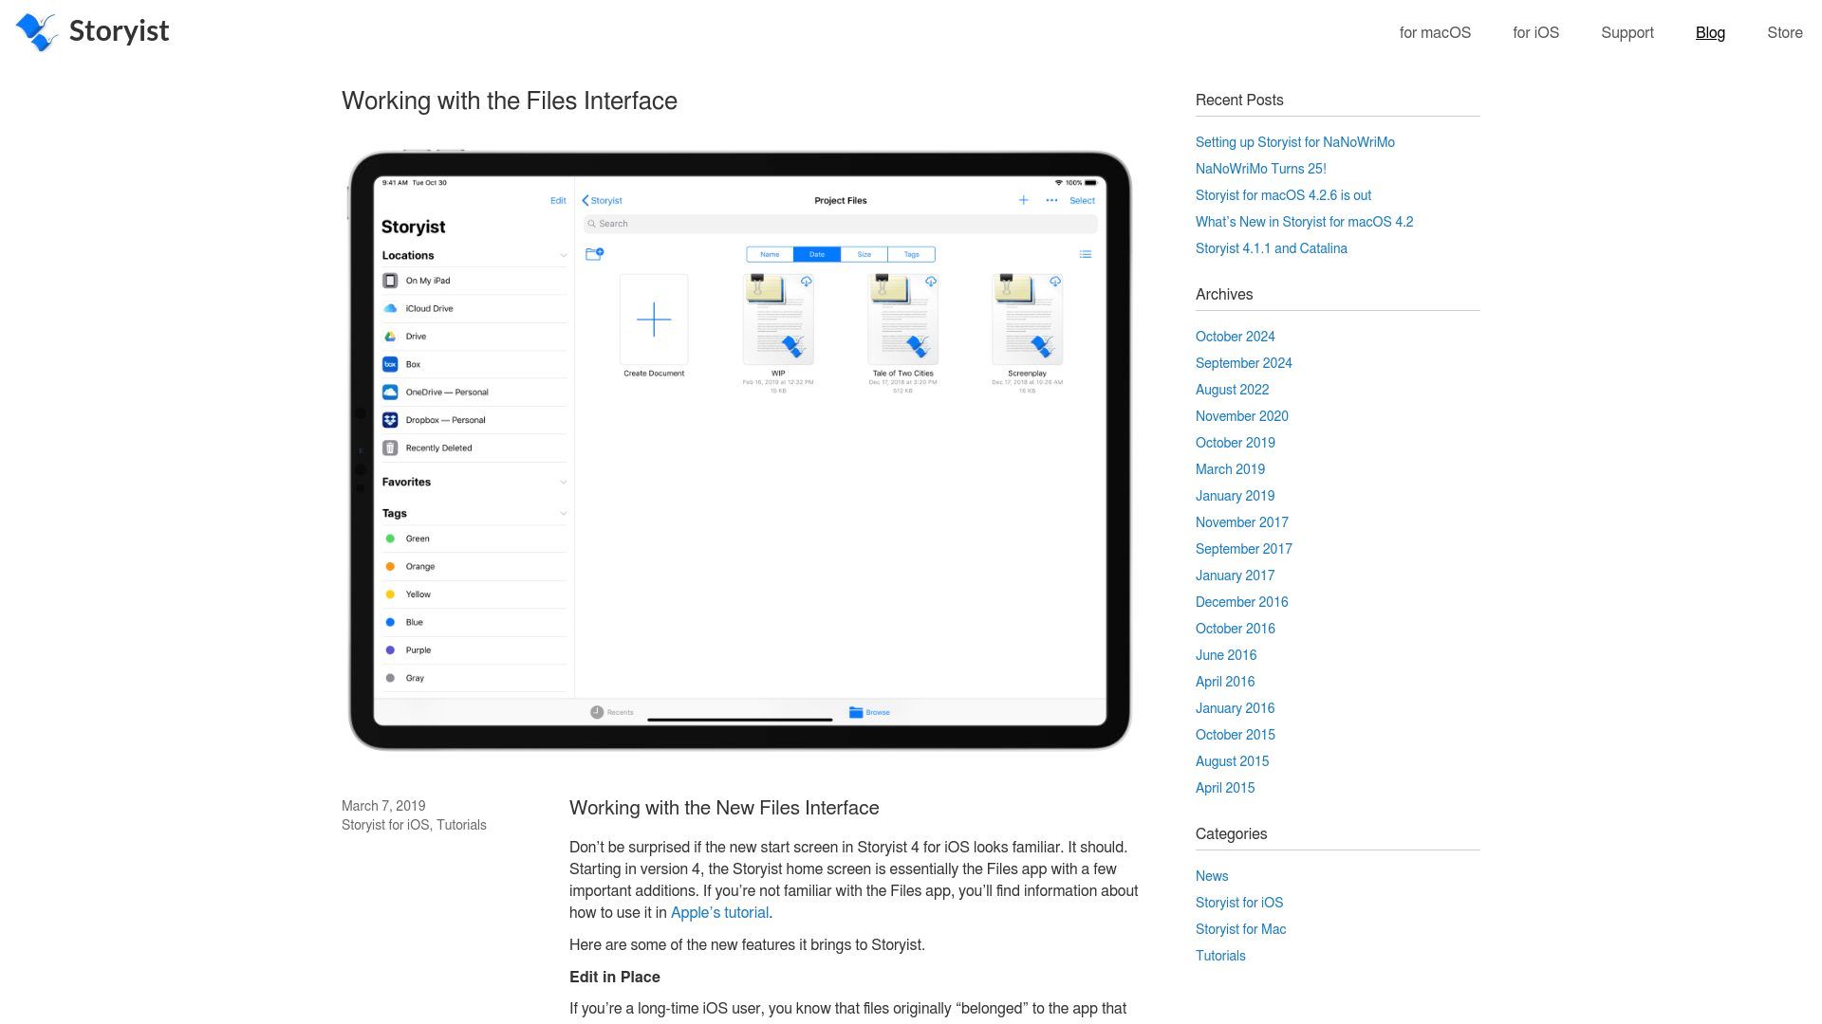This screenshot has height=1024, width=1822.
Task: Click Storyist for iOS under the post date
Action: pos(385,825)
